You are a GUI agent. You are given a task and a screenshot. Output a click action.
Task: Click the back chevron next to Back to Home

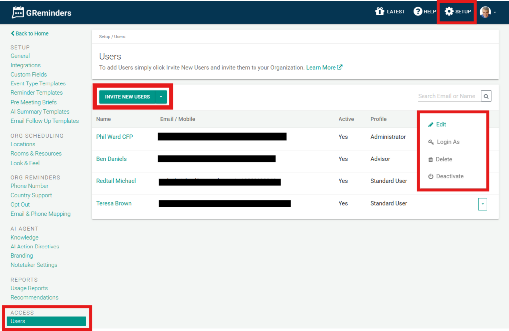13,34
